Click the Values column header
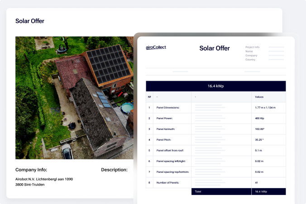 point(259,97)
